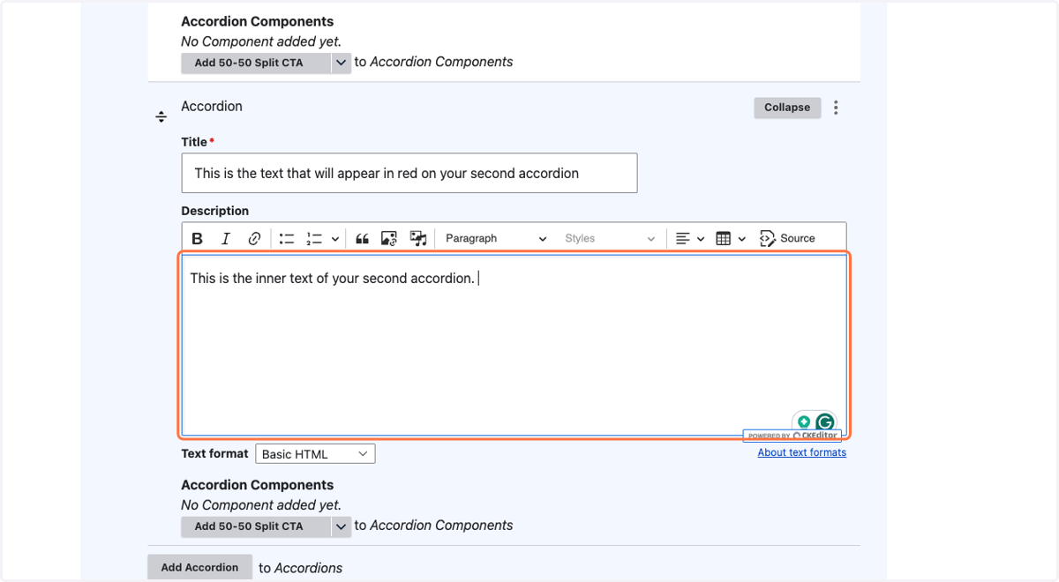Open the Text format Basic HTML dropdown
The width and height of the screenshot is (1059, 582).
click(315, 454)
